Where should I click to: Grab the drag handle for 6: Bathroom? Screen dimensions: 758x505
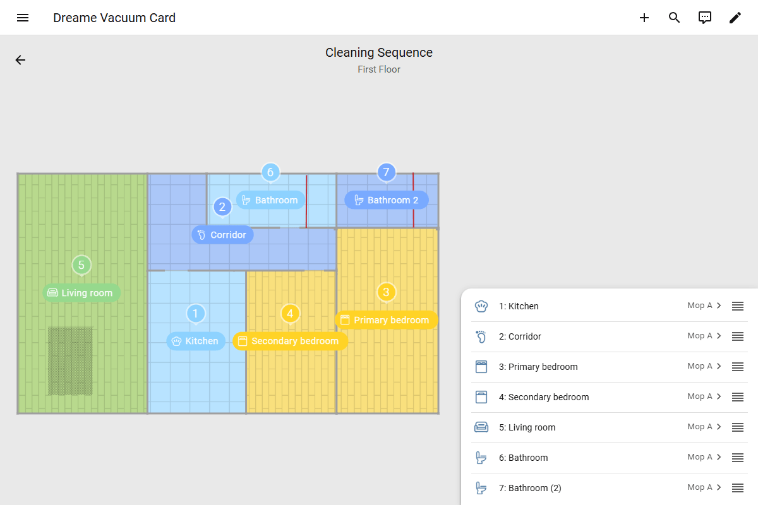[x=738, y=458]
